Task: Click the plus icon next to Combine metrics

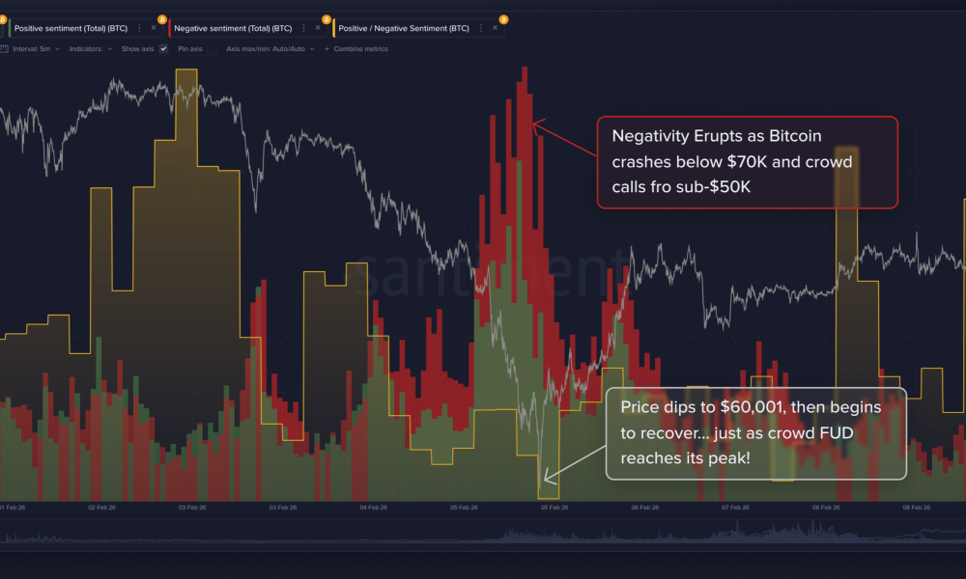Action: tap(327, 49)
